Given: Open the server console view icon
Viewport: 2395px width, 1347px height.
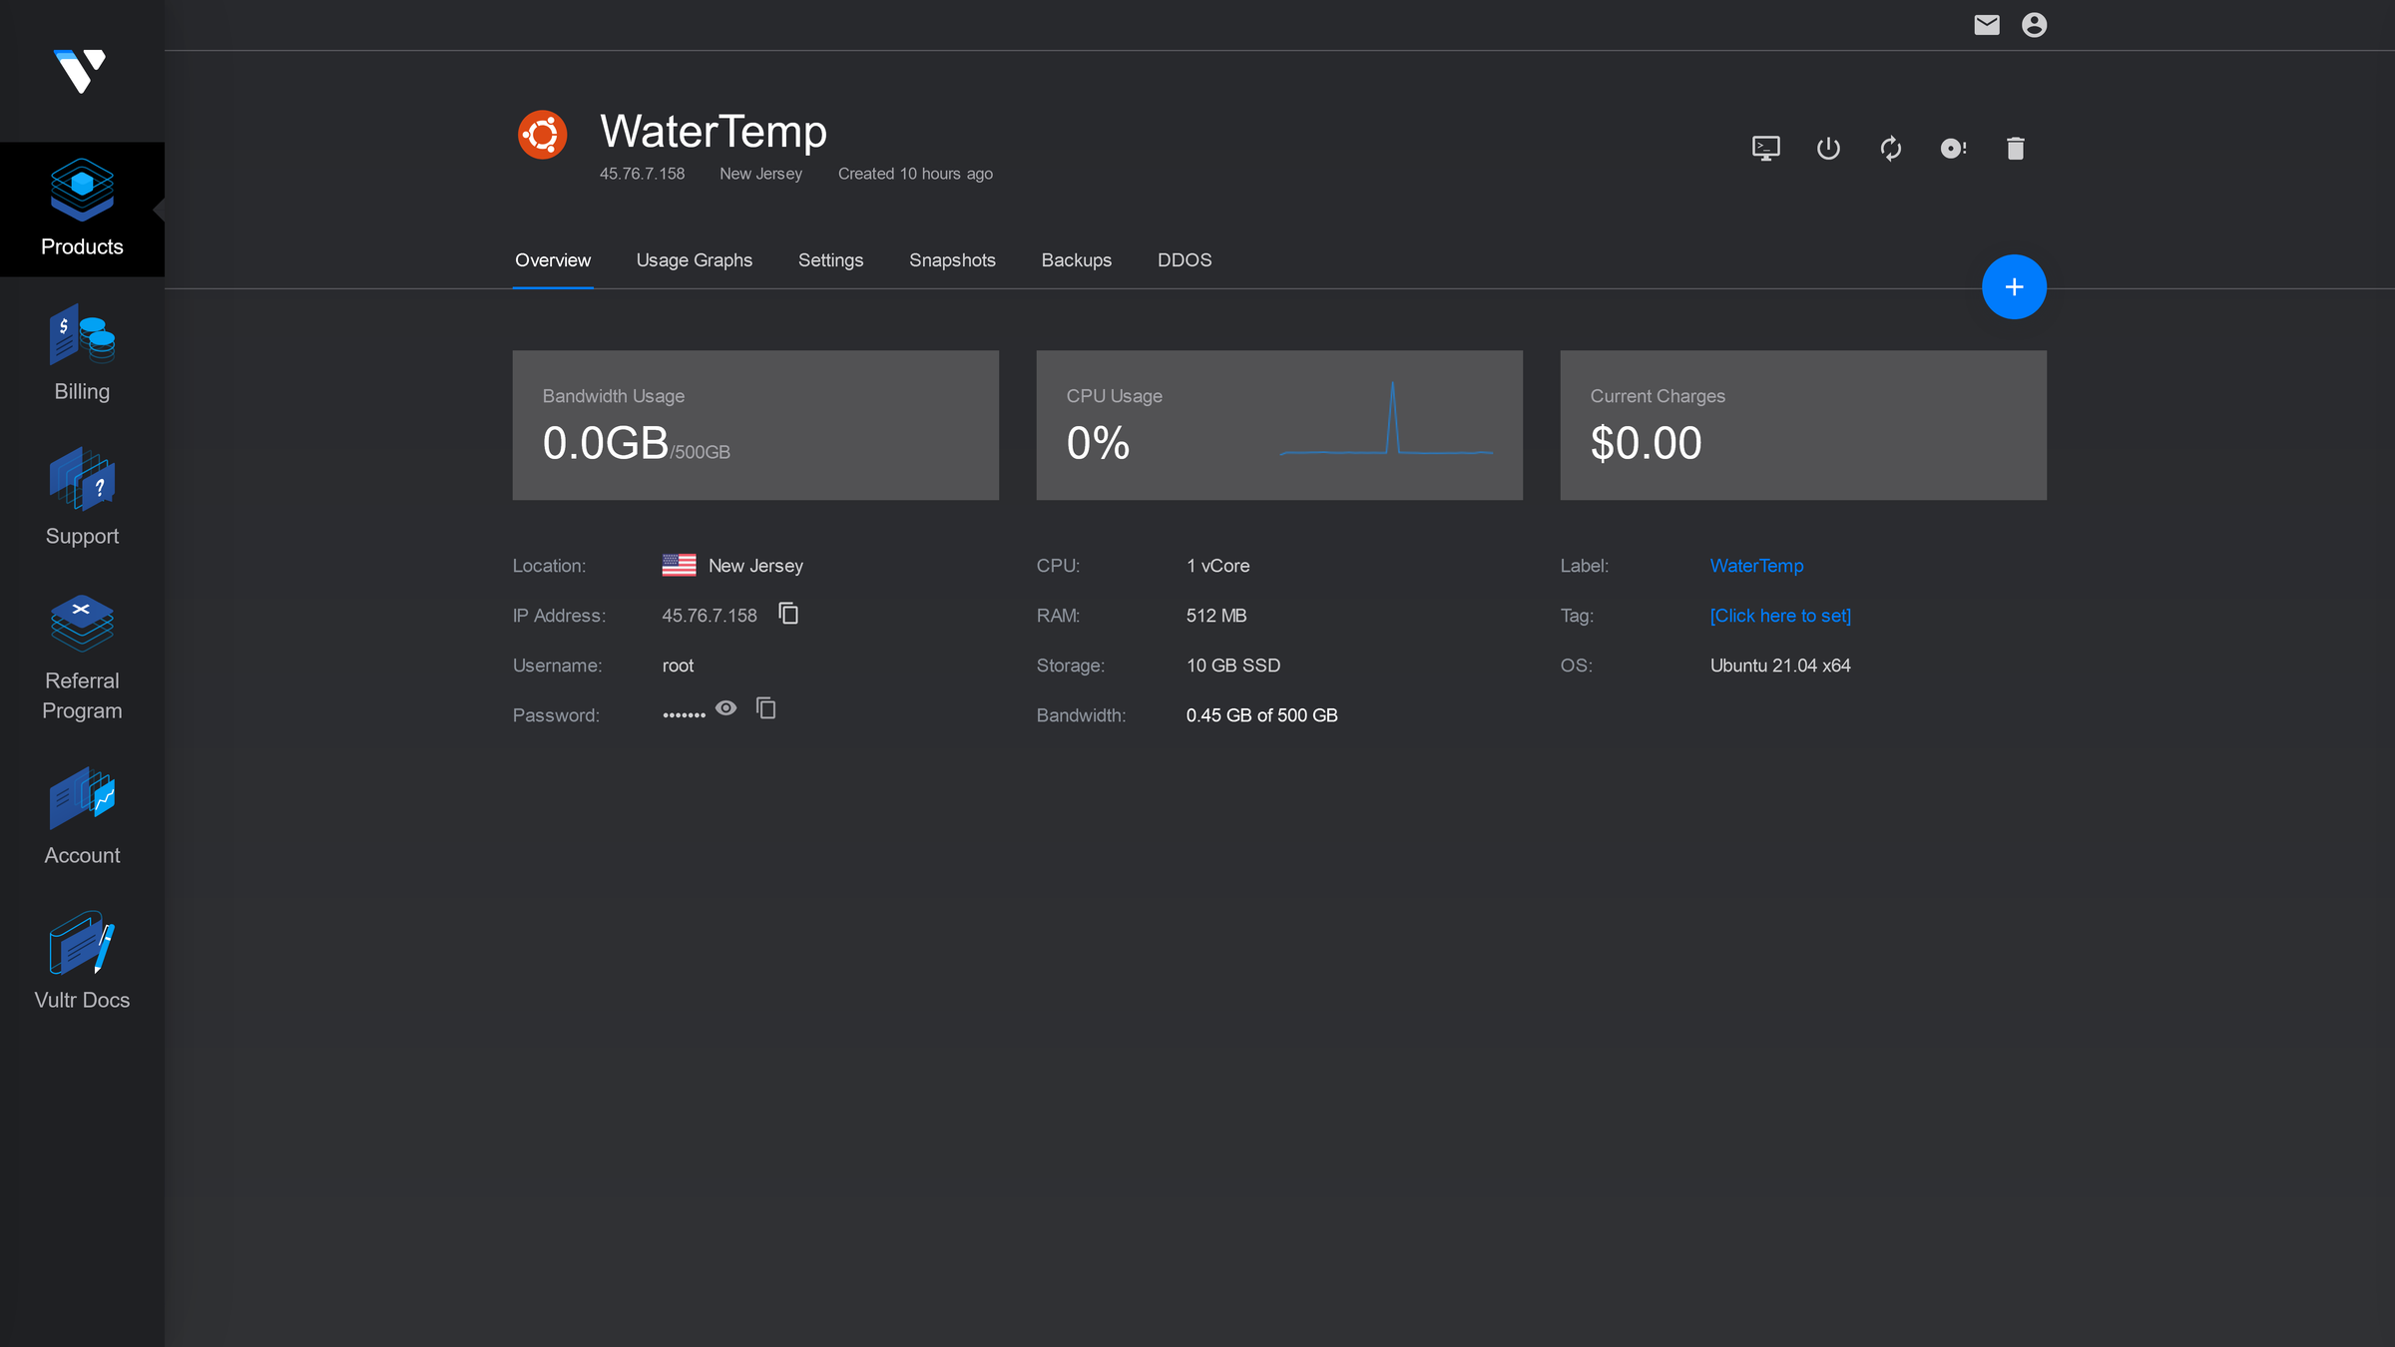Looking at the screenshot, I should click(x=1765, y=149).
